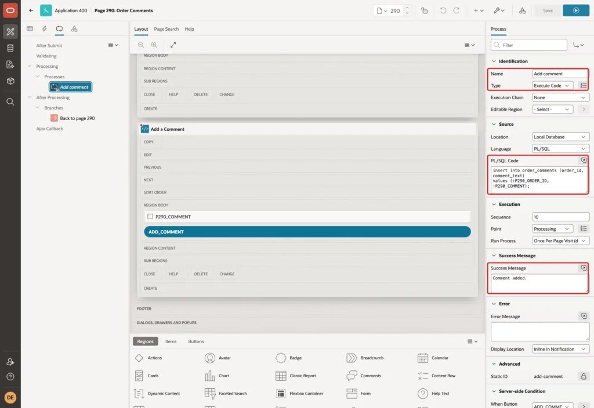Viewport: 594px width, 408px height.
Task: Select the Ajax Callback tree node
Action: pos(50,129)
